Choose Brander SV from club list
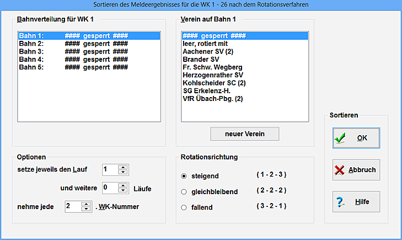Screen dimensions: 402x240 201,59
